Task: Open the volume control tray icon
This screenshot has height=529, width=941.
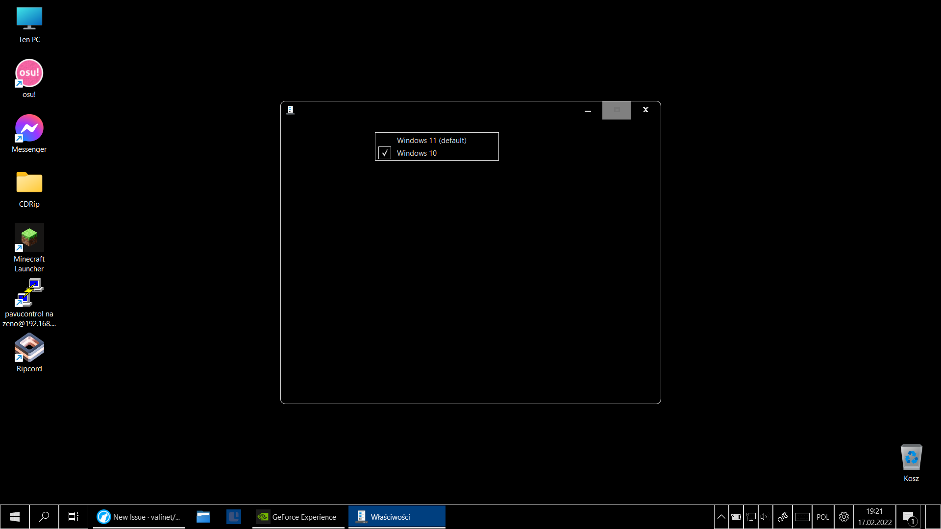Action: point(765,517)
